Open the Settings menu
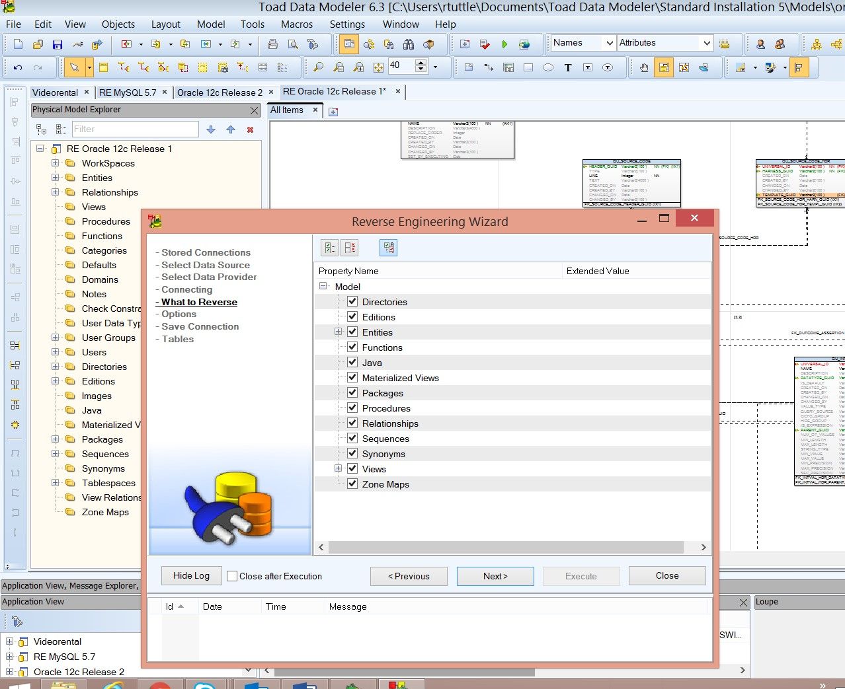The image size is (845, 689). pyautogui.click(x=347, y=24)
